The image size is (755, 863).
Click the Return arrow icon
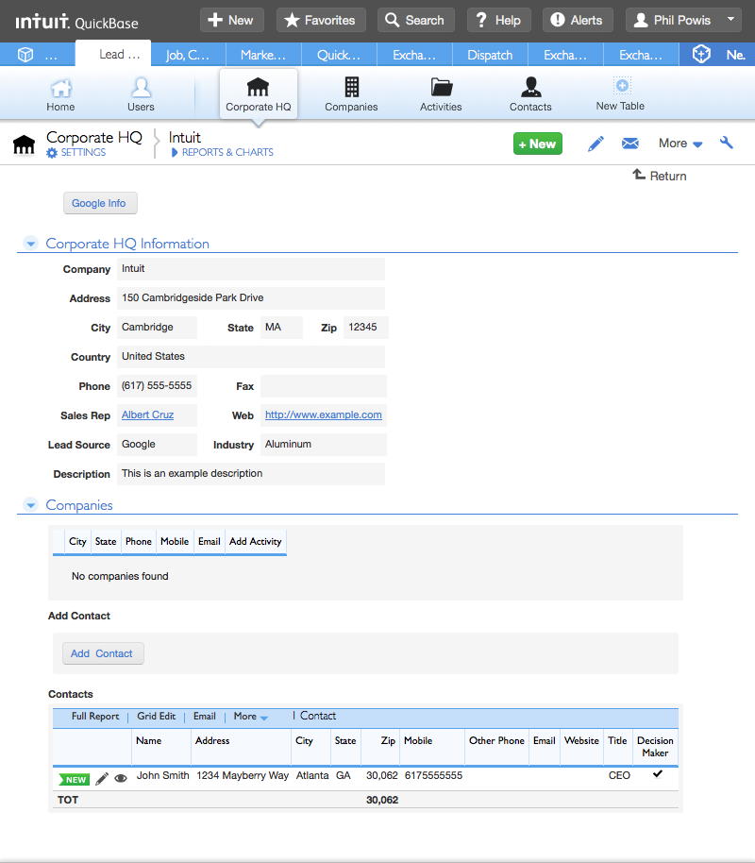click(x=638, y=175)
